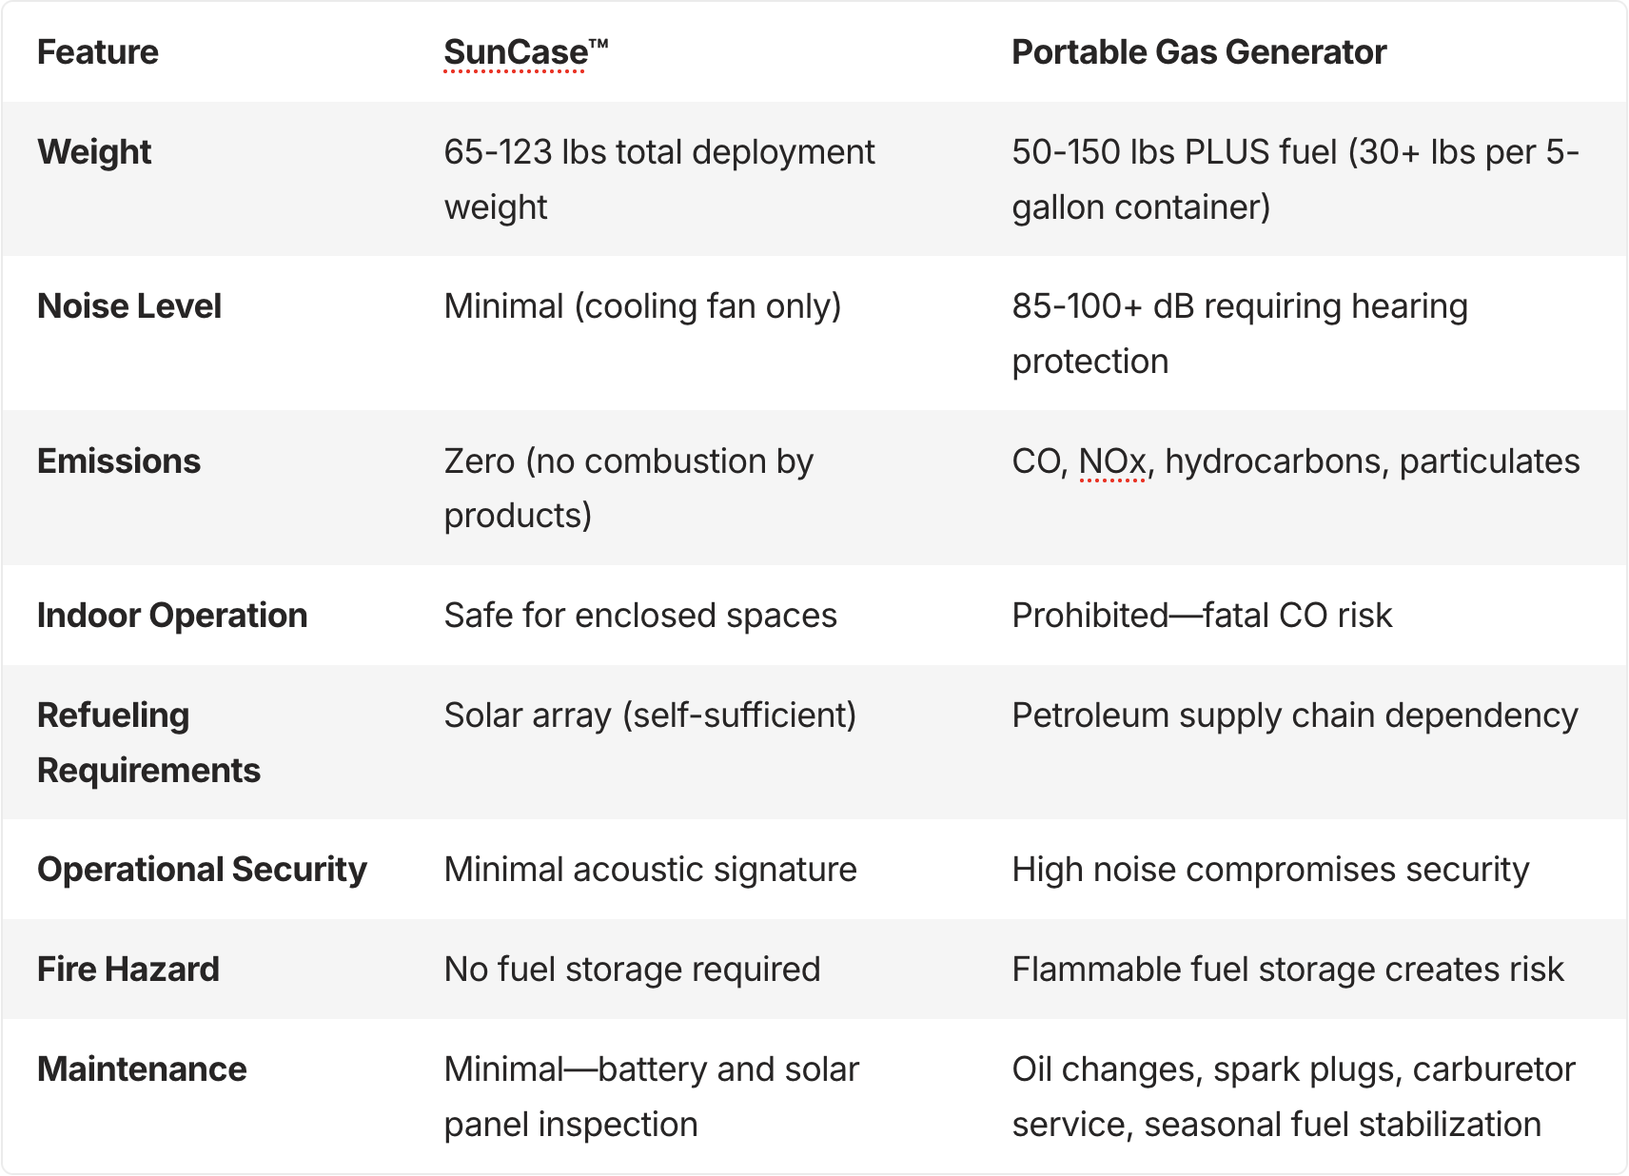Click the Portable Gas Generator header

1198,52
